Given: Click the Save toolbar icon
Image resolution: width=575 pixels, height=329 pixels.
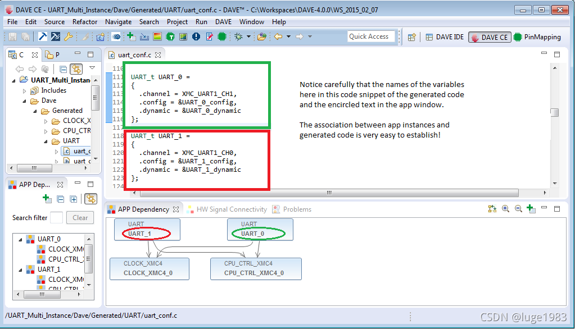Looking at the screenshot, I should click(12, 36).
